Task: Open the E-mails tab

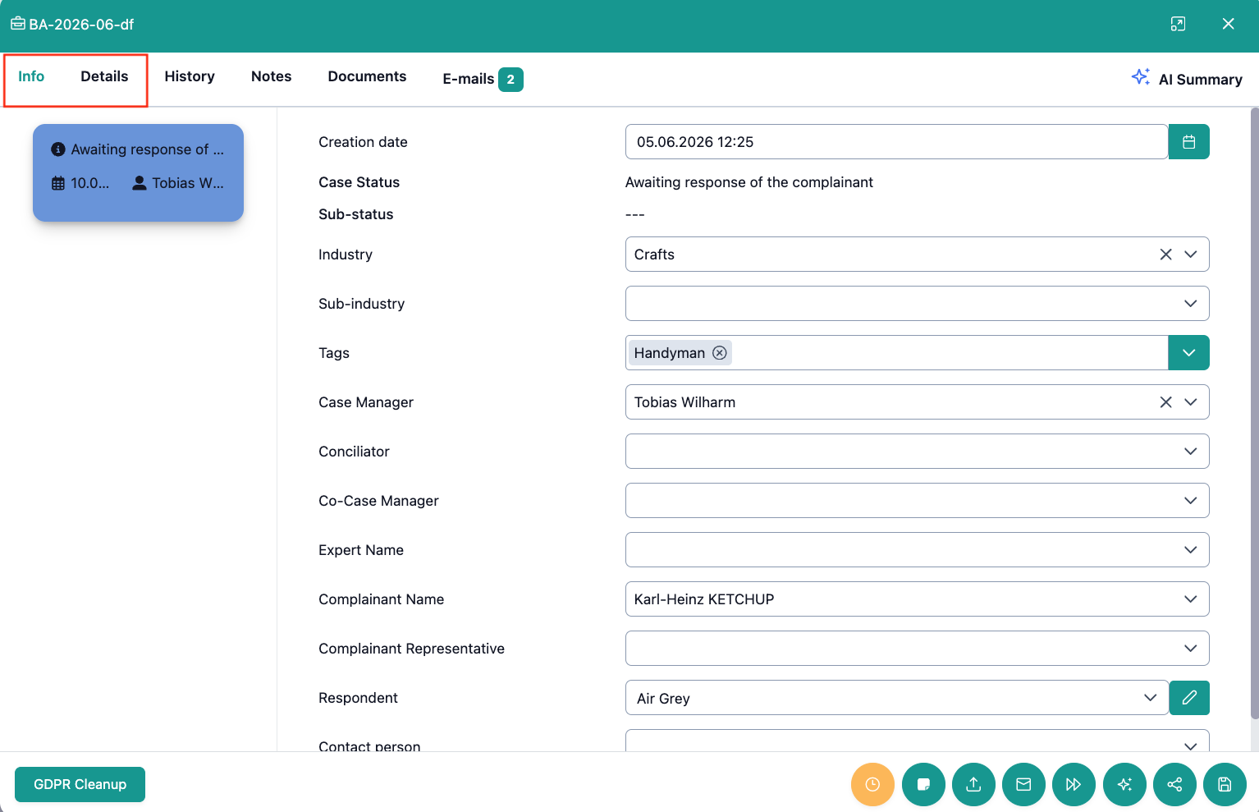Action: pyautogui.click(x=483, y=79)
